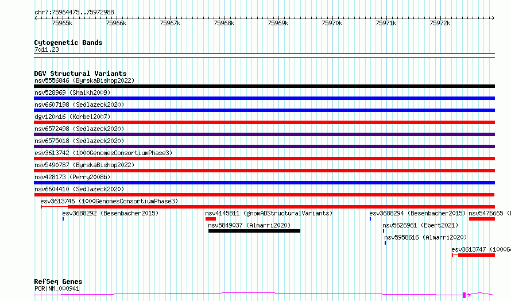Viewport: 511px width, 301px height.
Task: Click the small blue mark under esv3688294
Action: pos(370,219)
